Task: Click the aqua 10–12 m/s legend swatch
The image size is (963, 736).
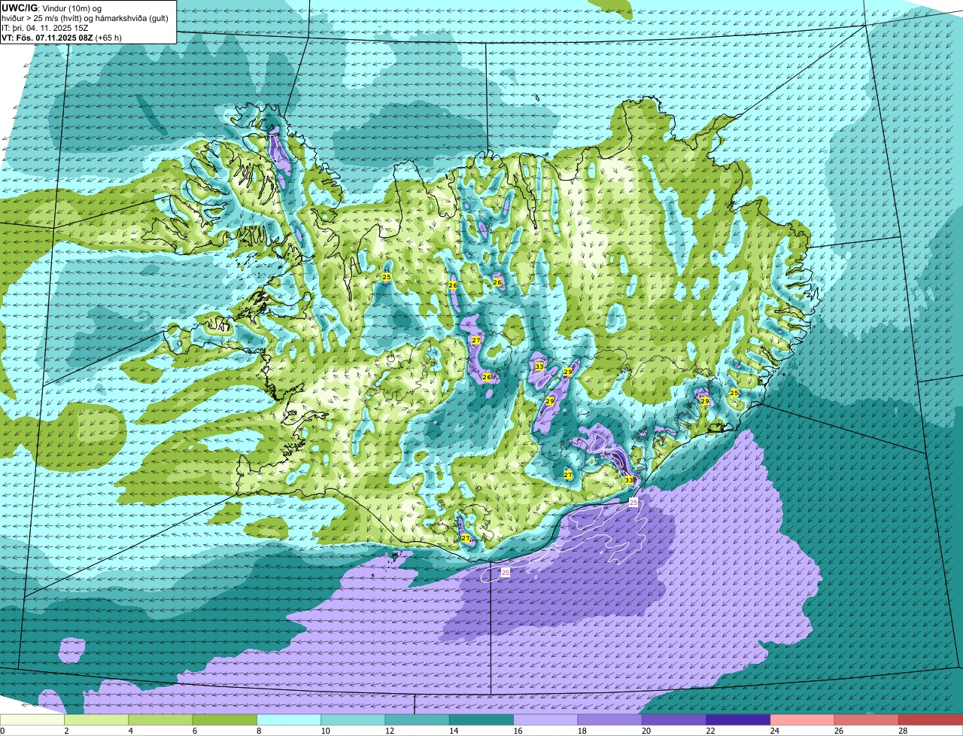Action: [x=353, y=719]
